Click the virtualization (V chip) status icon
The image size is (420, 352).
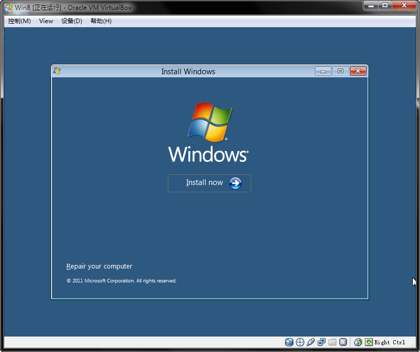coord(343,342)
